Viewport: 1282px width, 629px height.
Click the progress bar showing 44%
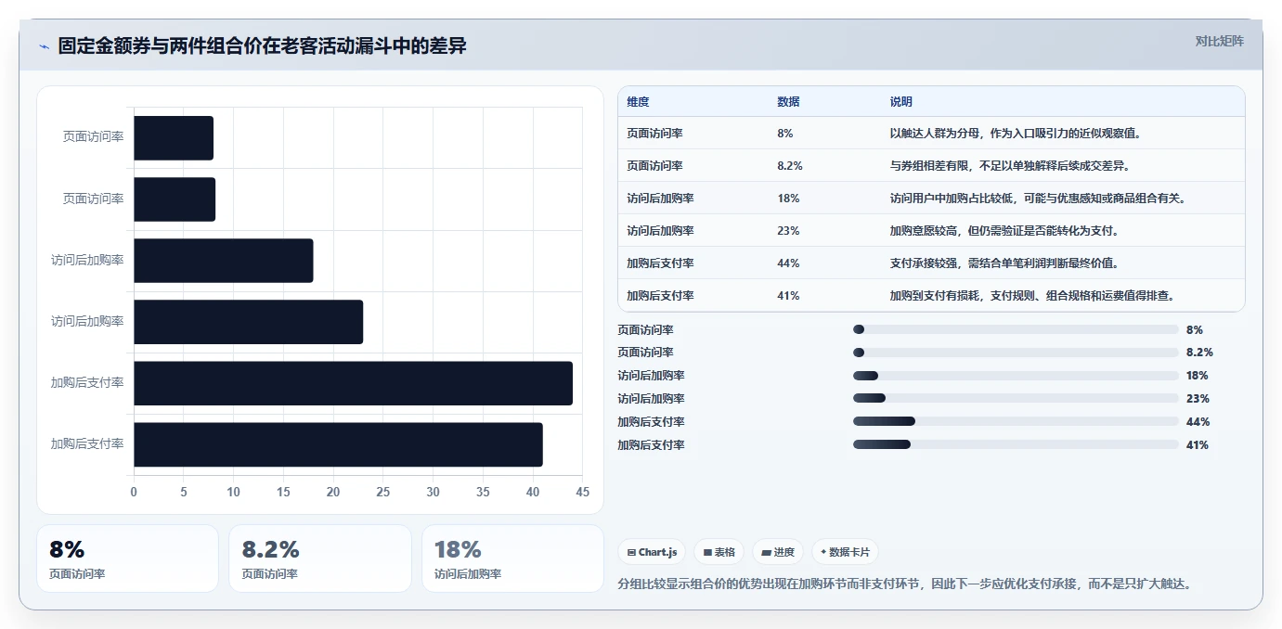(x=1016, y=422)
